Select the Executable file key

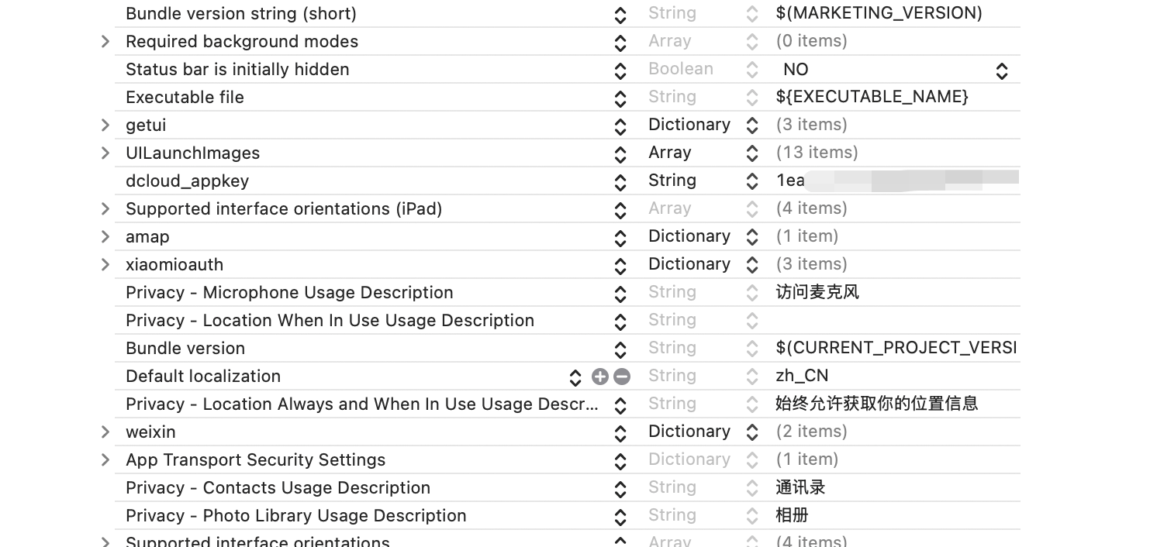point(185,97)
